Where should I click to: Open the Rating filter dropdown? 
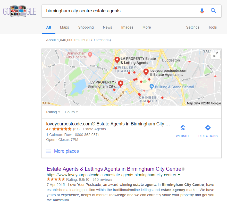[x=53, y=112]
